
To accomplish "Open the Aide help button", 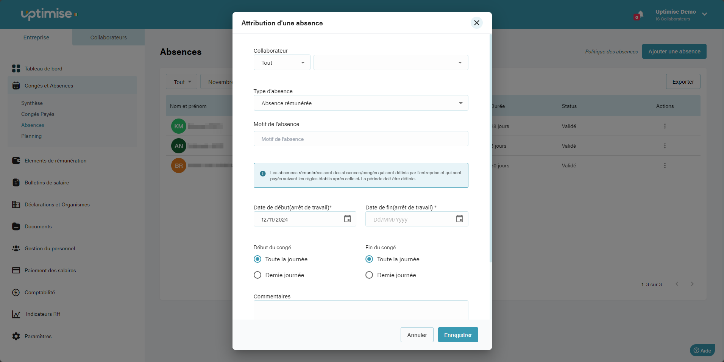I will click(x=702, y=350).
